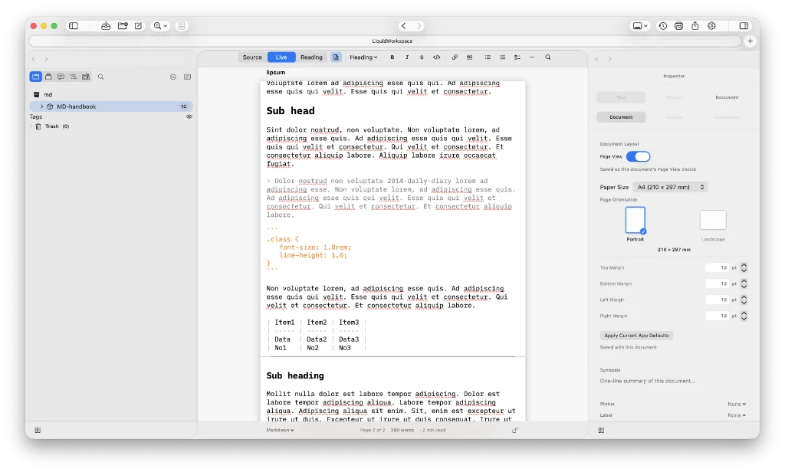Click the import tray icon
Viewport: 785px width, 472px height.
pyautogui.click(x=106, y=26)
